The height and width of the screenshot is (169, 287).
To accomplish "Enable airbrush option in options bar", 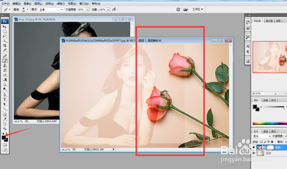I will click(x=114, y=9).
